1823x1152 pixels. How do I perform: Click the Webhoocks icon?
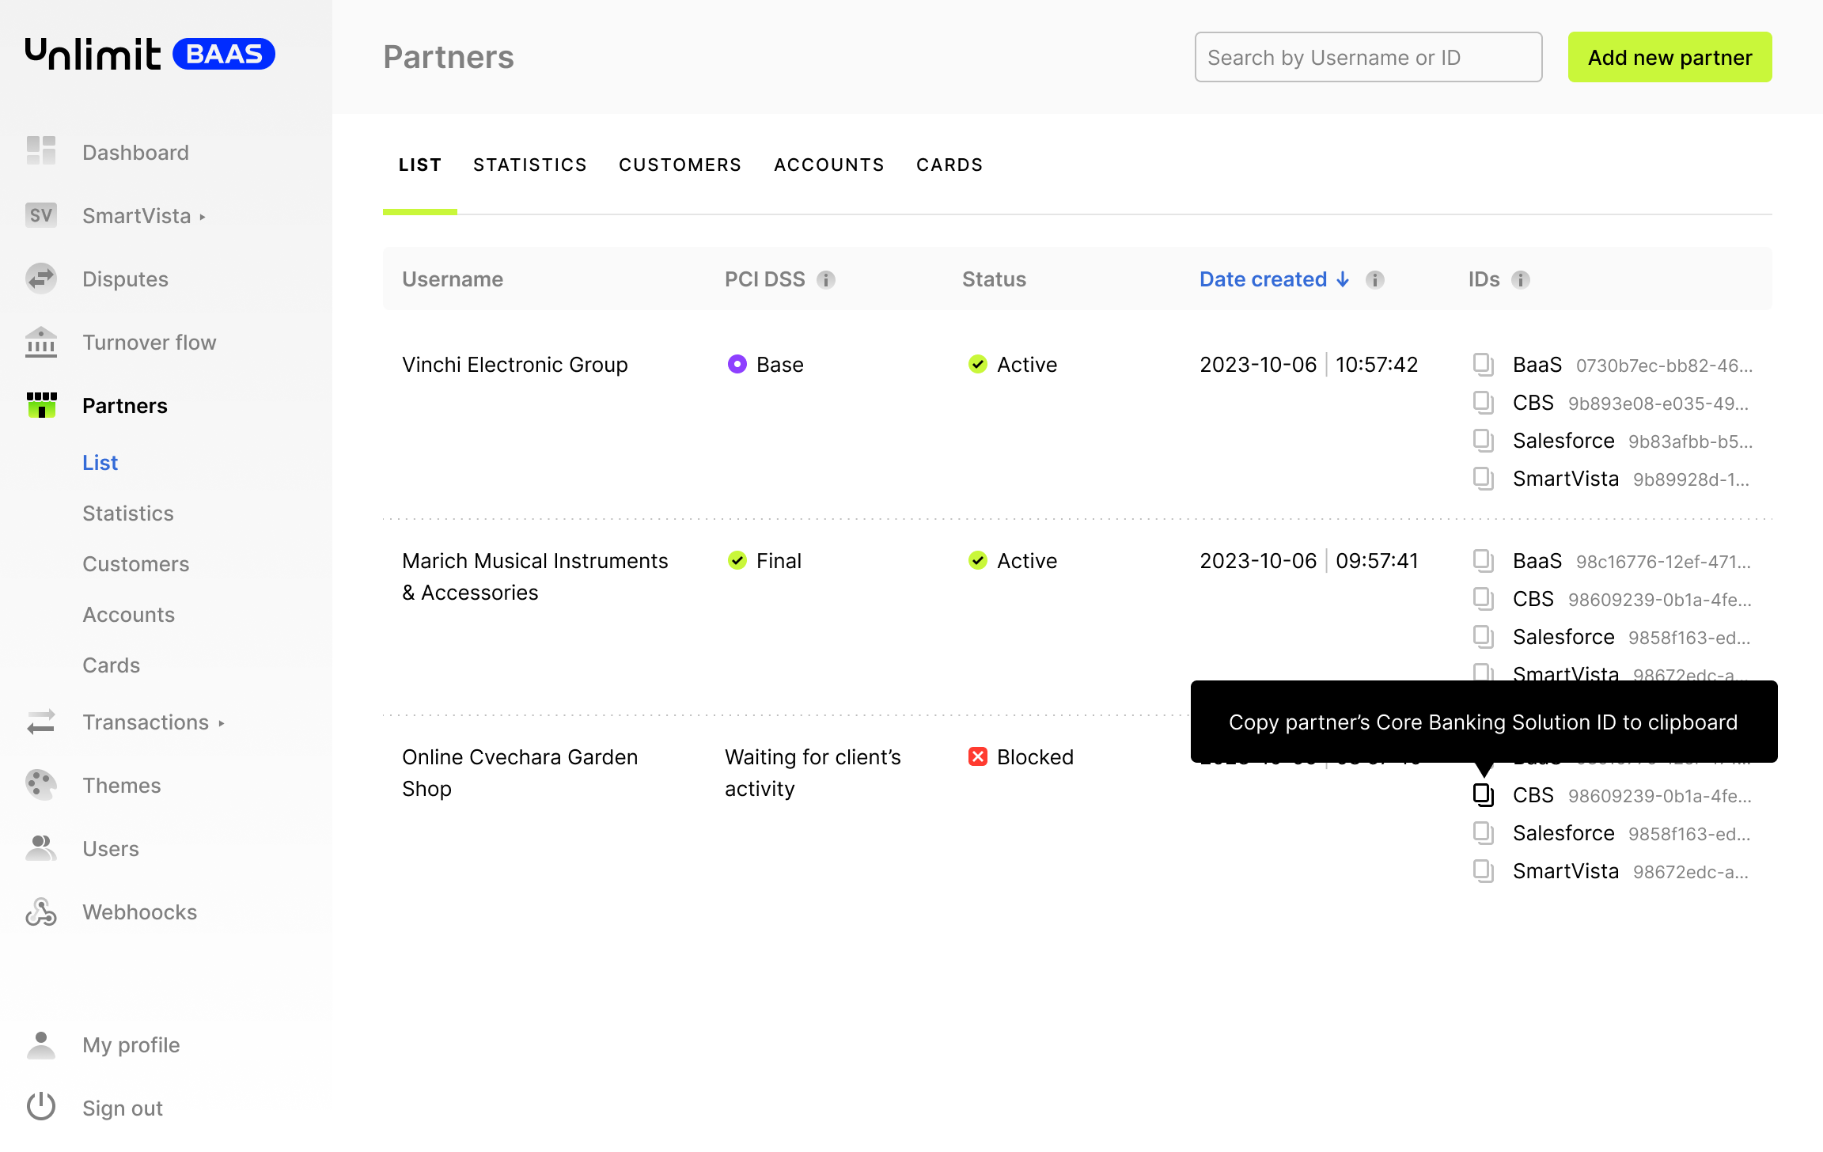41,911
